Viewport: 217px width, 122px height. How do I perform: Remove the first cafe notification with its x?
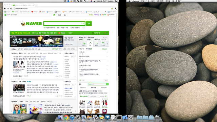click(x=107, y=52)
